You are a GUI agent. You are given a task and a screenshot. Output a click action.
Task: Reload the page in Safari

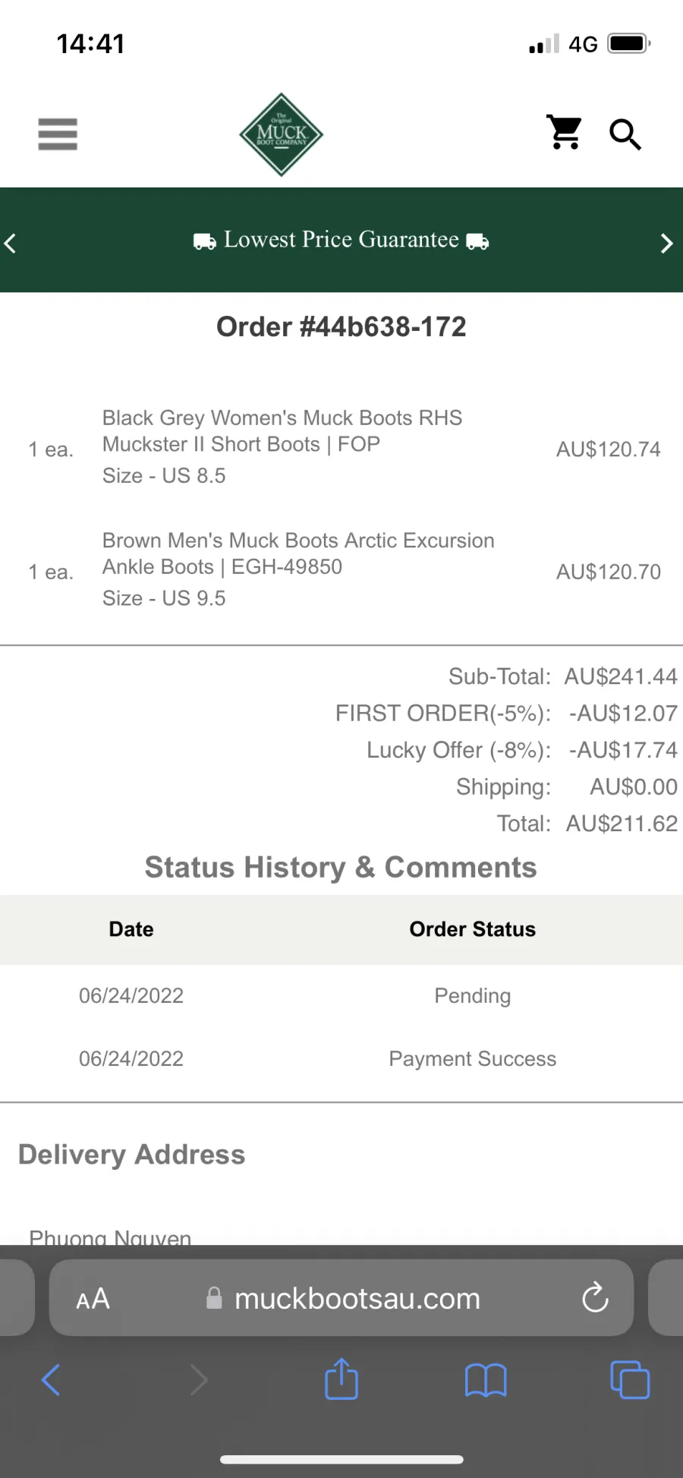595,1297
